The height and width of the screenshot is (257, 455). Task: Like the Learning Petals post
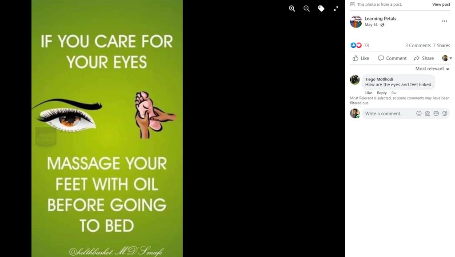click(361, 58)
